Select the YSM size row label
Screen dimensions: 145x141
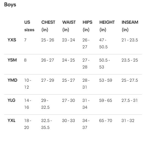[12, 60]
